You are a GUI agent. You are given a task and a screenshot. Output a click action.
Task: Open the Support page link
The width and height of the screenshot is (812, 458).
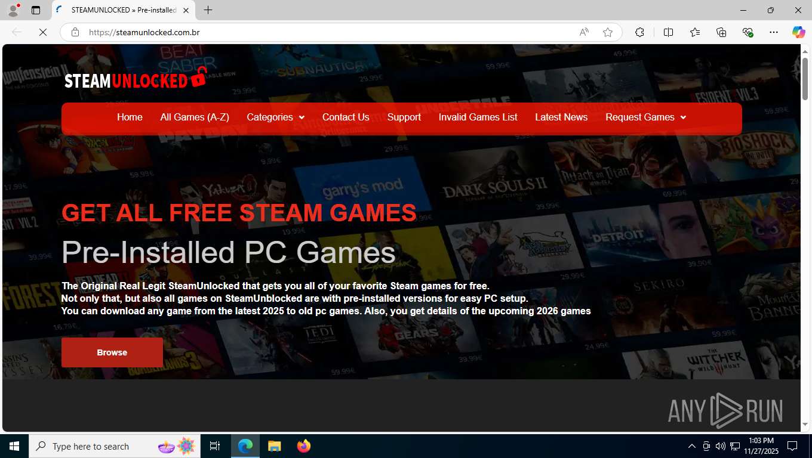(x=404, y=117)
